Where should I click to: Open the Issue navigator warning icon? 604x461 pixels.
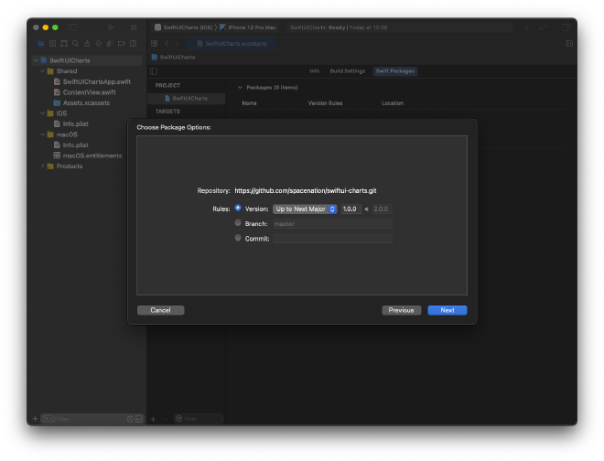pos(87,43)
